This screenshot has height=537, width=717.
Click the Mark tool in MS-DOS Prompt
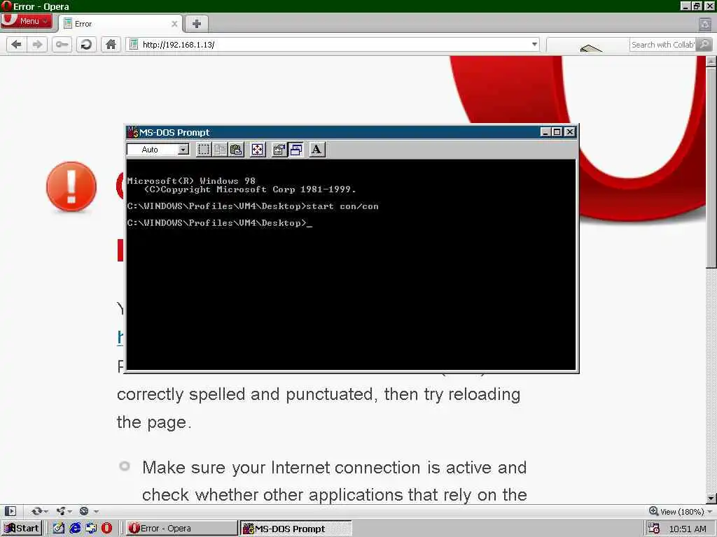204,150
